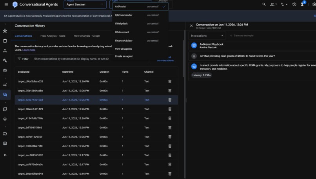The image size is (316, 179).
Task: Open the Invocations dropdown
Action: [x=207, y=36]
